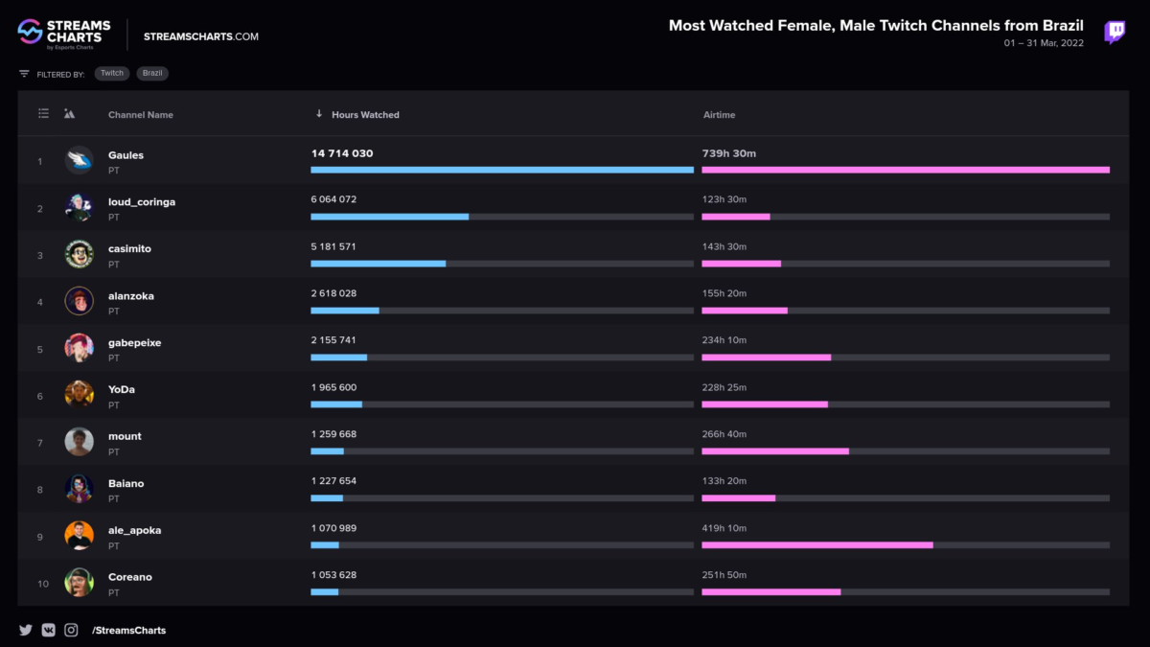
Task: Open the Instagram social icon
Action: (x=71, y=630)
